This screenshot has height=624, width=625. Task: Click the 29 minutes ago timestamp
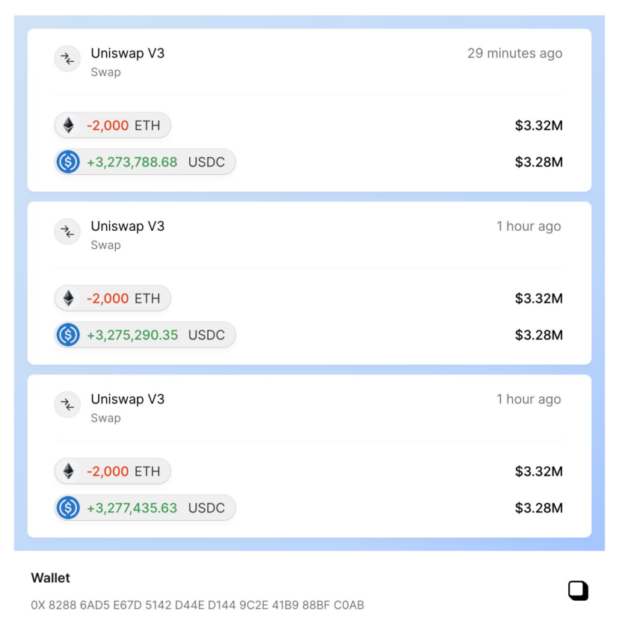tap(514, 53)
